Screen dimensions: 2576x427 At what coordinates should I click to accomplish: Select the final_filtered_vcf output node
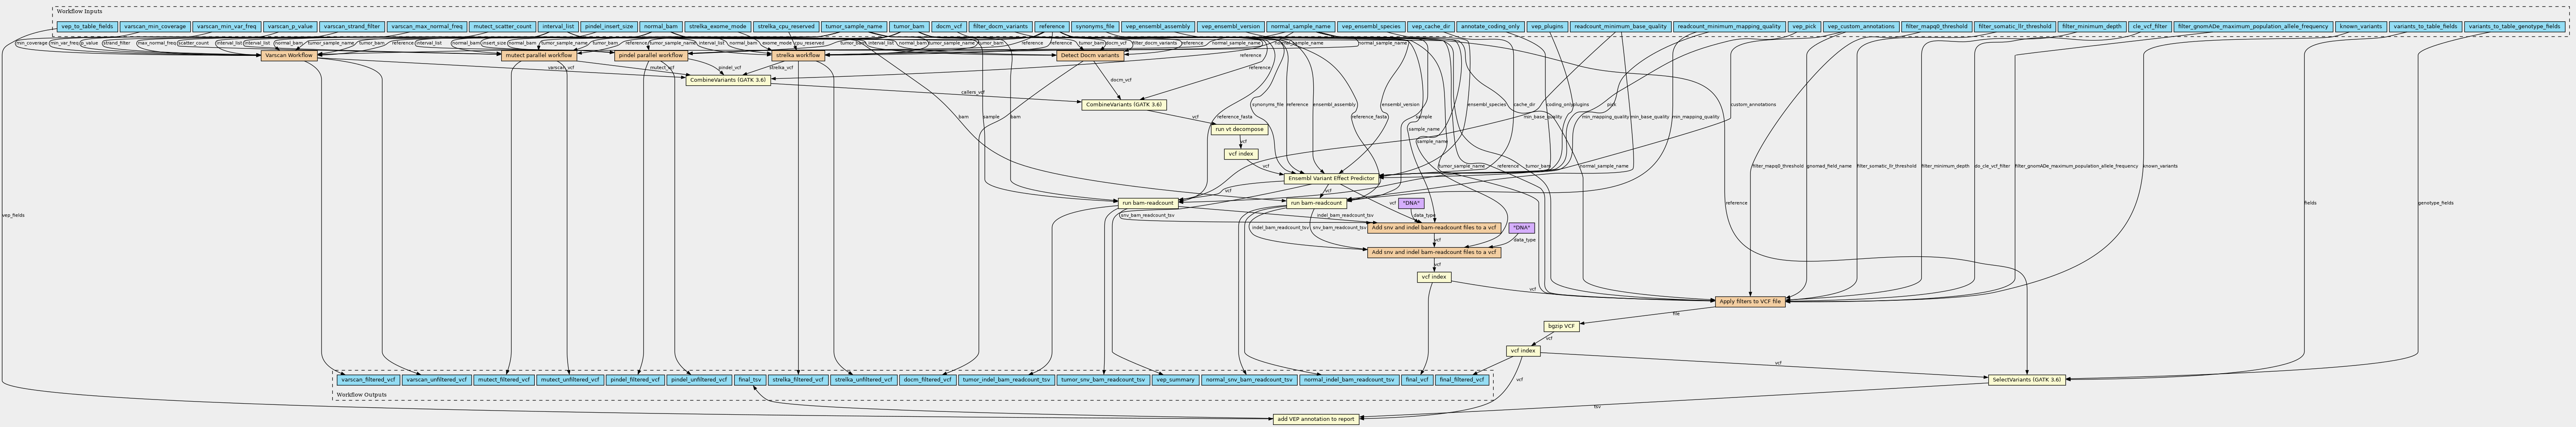click(1462, 379)
